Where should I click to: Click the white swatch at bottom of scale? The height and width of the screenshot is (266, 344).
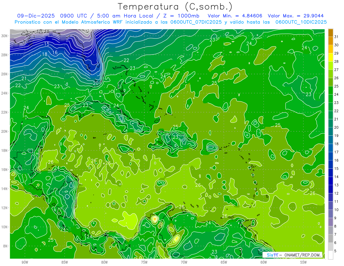(x=331, y=255)
